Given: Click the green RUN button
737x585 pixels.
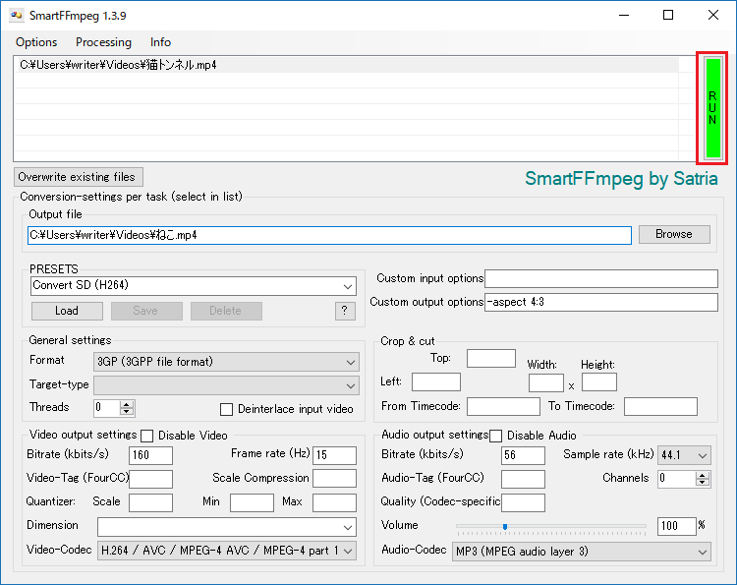Looking at the screenshot, I should tap(712, 108).
